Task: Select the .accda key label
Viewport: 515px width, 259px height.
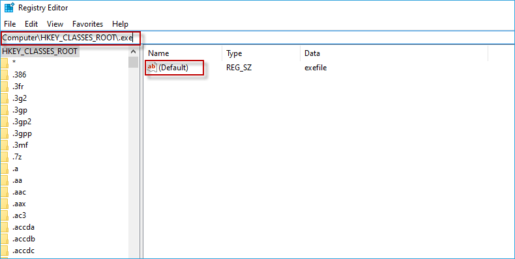Action: [x=23, y=227]
